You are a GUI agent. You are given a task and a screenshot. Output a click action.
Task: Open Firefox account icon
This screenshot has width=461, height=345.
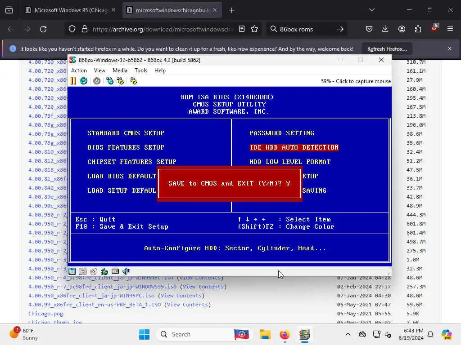click(x=402, y=29)
